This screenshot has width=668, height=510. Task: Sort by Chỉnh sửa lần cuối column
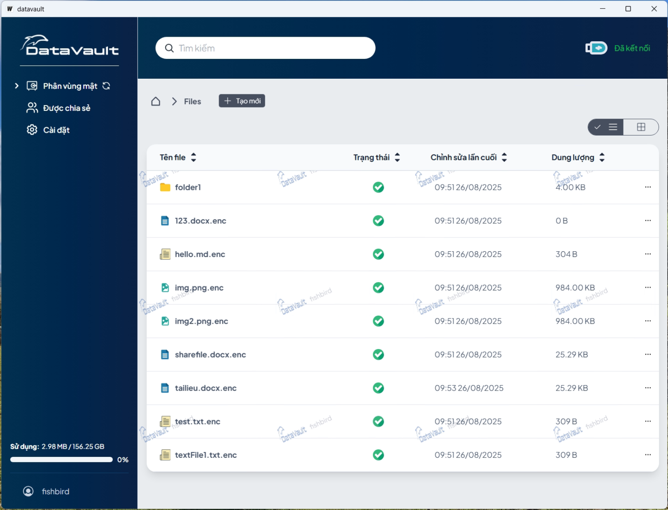504,157
